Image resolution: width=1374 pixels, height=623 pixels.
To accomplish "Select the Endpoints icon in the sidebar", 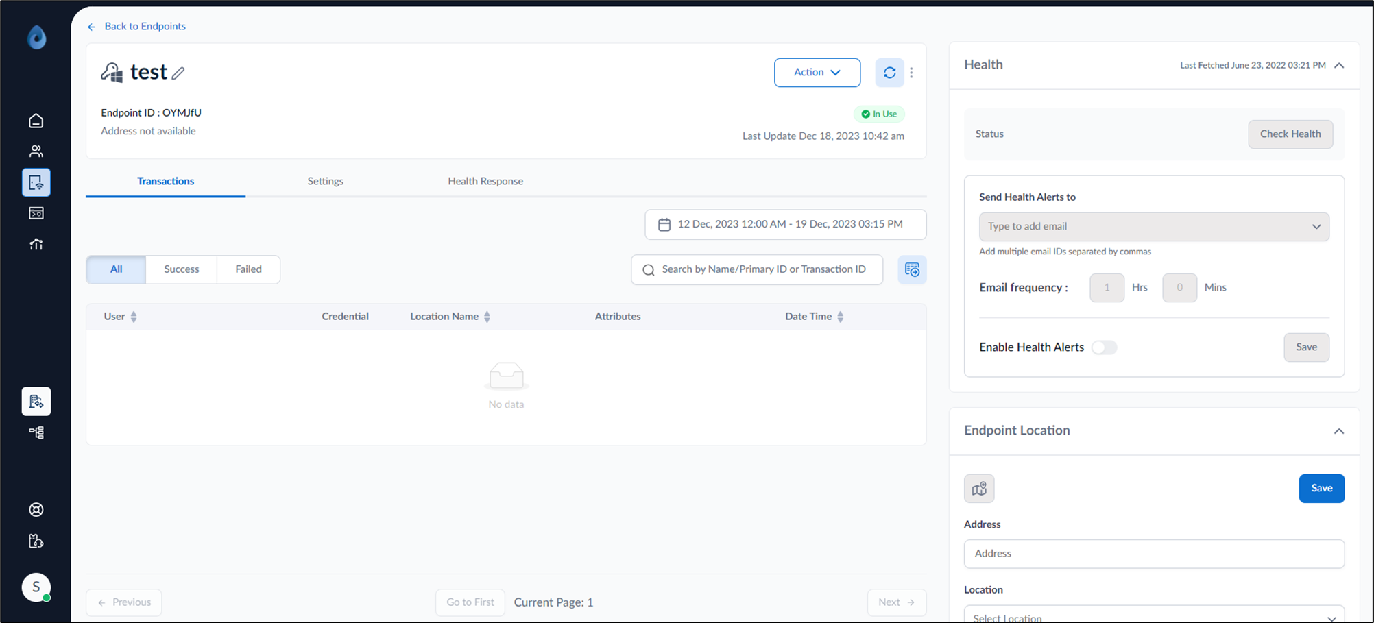I will 36,182.
